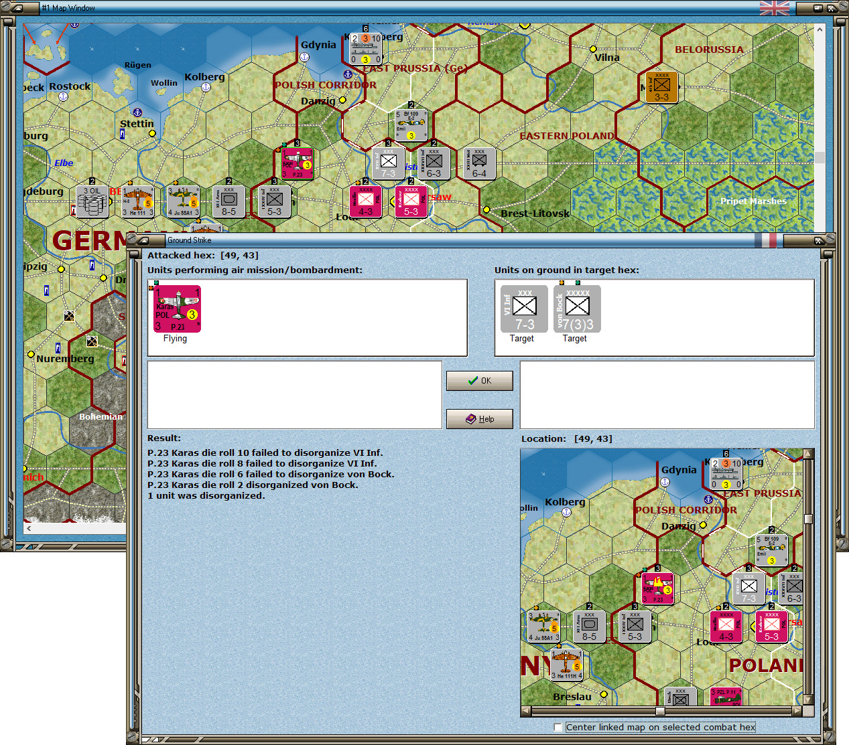This screenshot has height=745, width=849.
Task: Select Polish P.23 bomber counter on main map
Action: point(297,163)
